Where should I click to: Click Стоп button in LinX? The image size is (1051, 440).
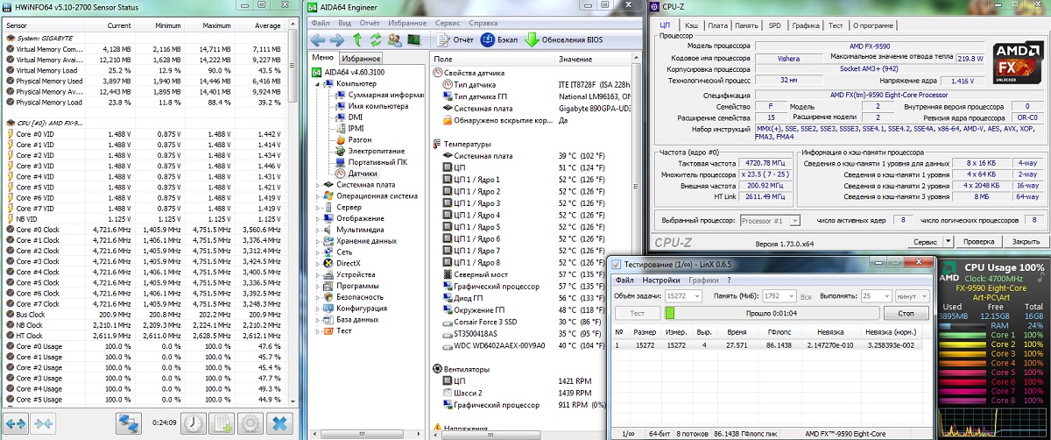click(x=906, y=313)
